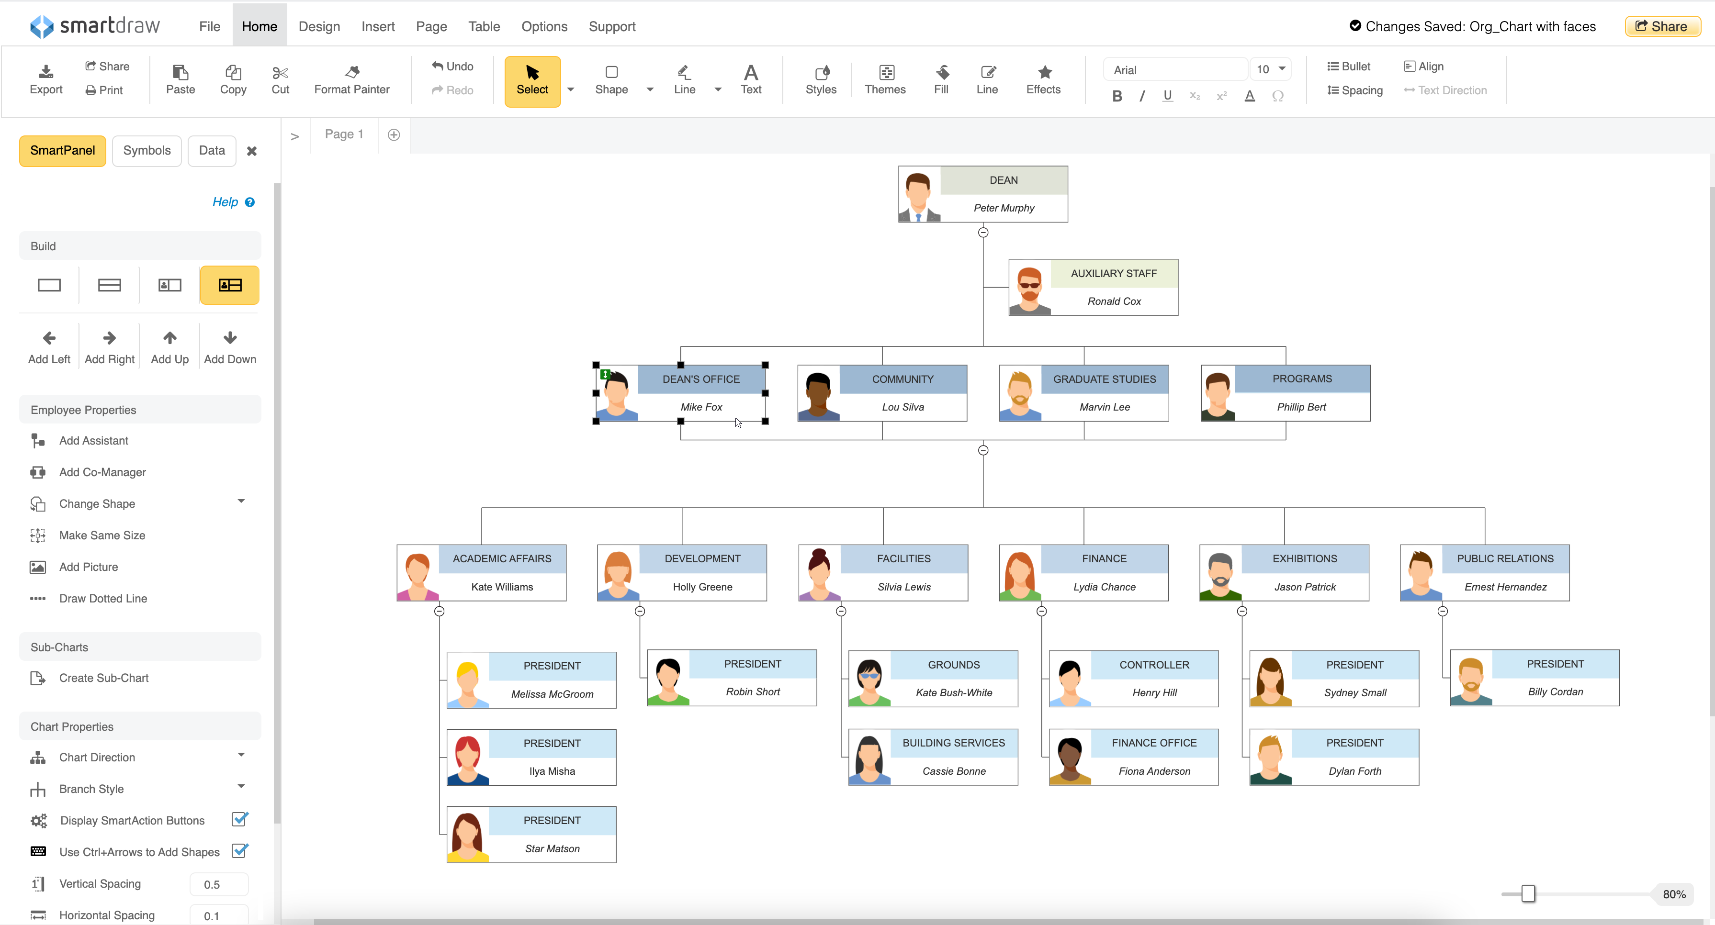This screenshot has width=1715, height=925.
Task: Click the Add Assistant icon
Action: click(x=38, y=440)
